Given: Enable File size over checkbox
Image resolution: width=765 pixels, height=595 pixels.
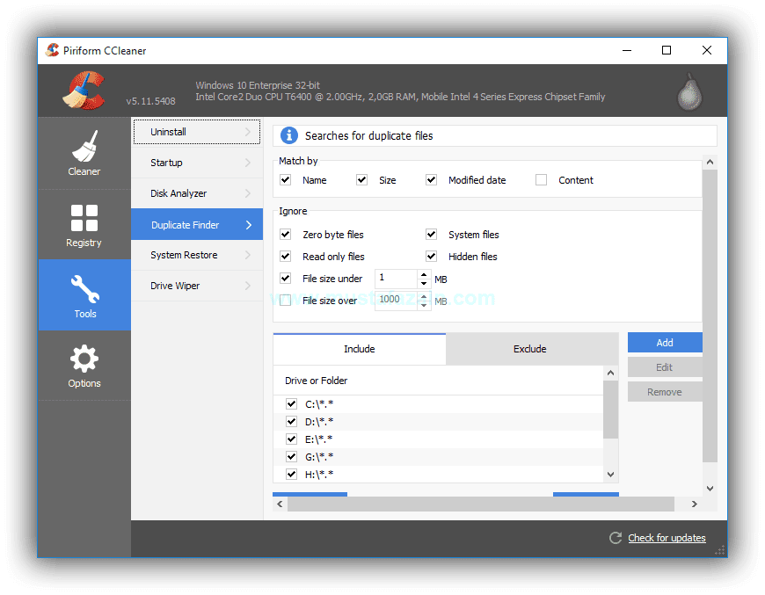Looking at the screenshot, I should tap(286, 300).
